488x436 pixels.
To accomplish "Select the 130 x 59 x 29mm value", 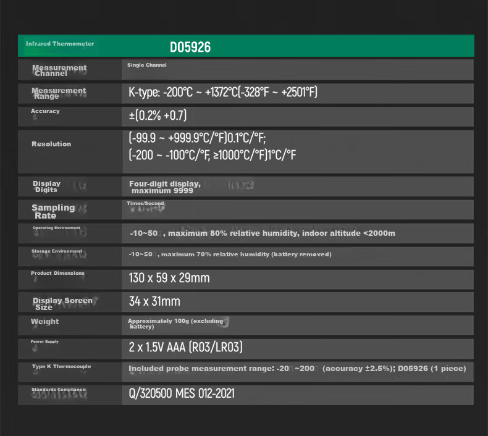I will pyautogui.click(x=169, y=278).
